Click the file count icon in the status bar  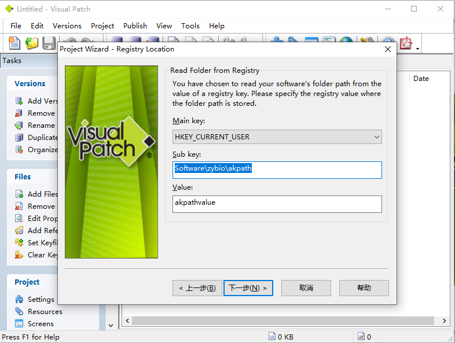(361, 336)
